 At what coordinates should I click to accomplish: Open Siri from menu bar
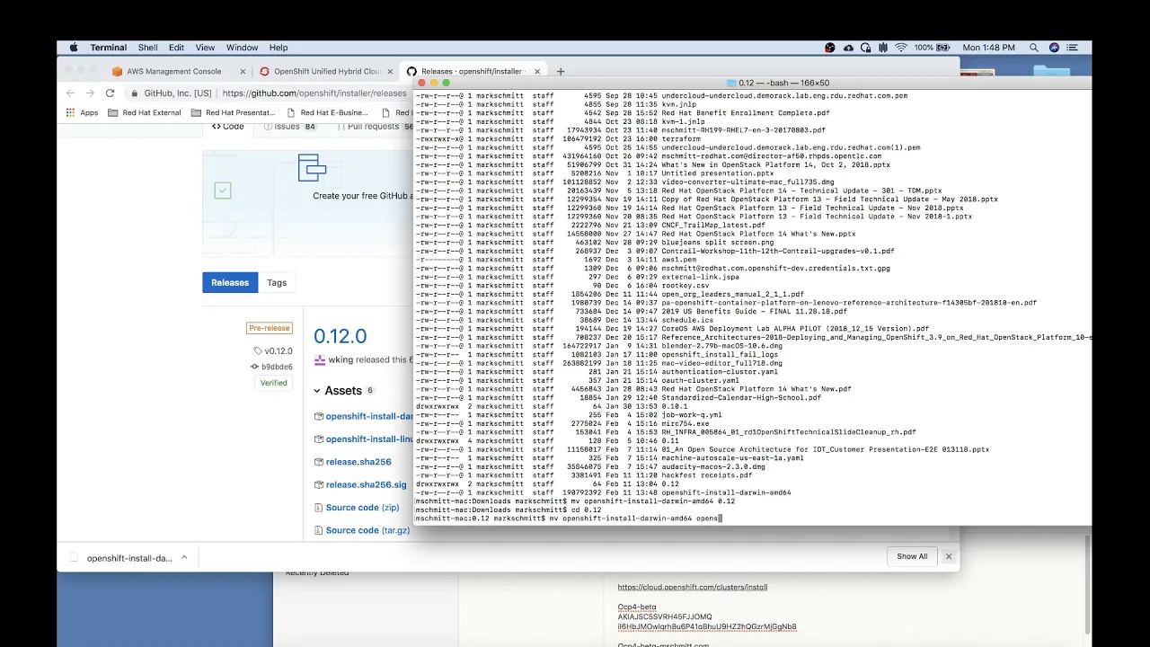pyautogui.click(x=1054, y=48)
